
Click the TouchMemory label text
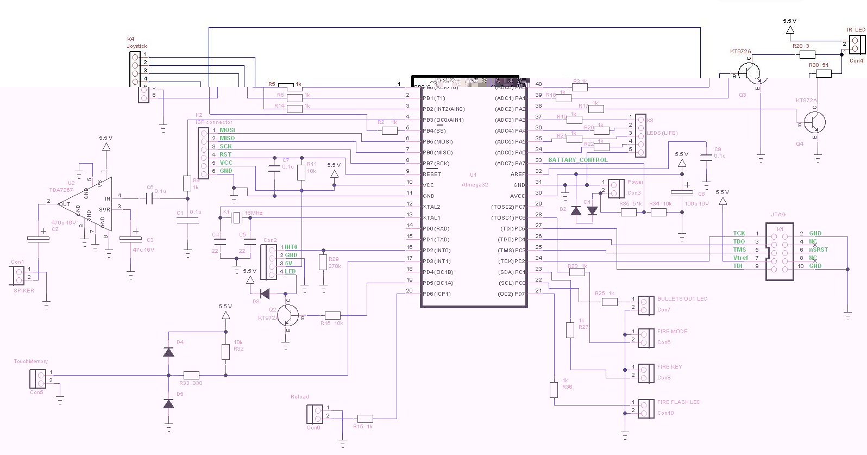pyautogui.click(x=31, y=361)
